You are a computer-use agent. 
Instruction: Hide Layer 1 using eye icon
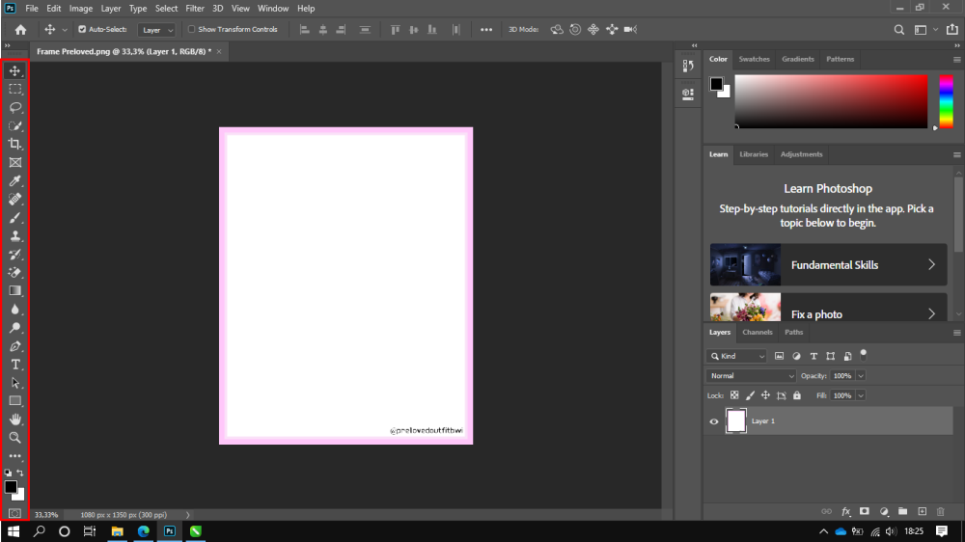click(x=714, y=421)
